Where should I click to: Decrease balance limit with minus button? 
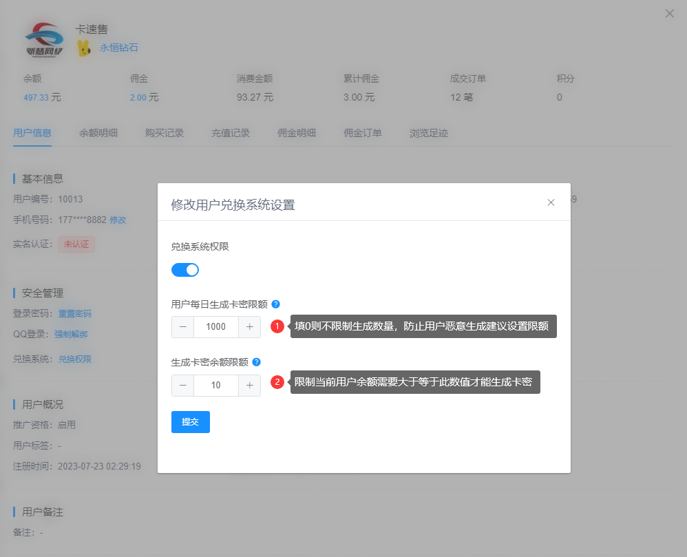[x=182, y=385]
